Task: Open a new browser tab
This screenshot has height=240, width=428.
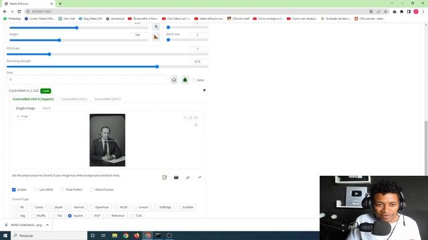Action: click(x=60, y=3)
